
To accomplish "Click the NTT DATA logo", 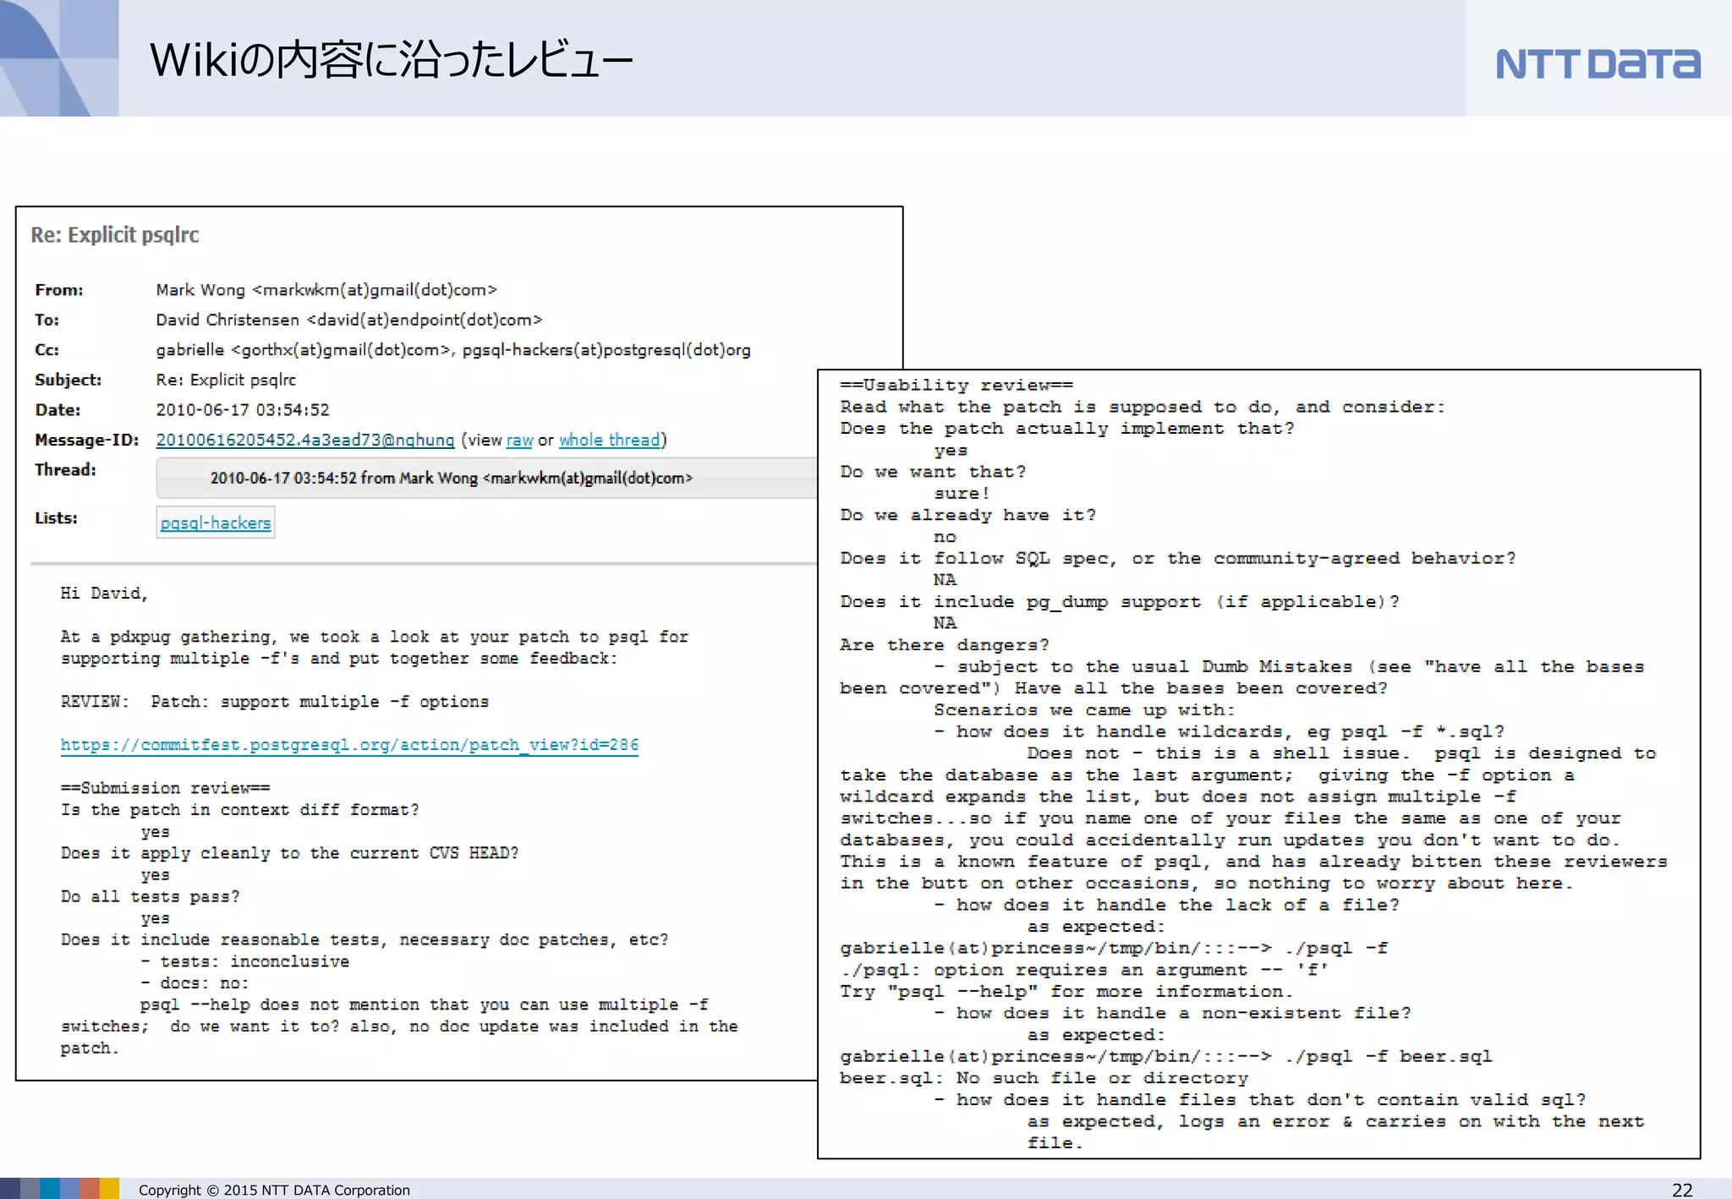I will 1598,64.
